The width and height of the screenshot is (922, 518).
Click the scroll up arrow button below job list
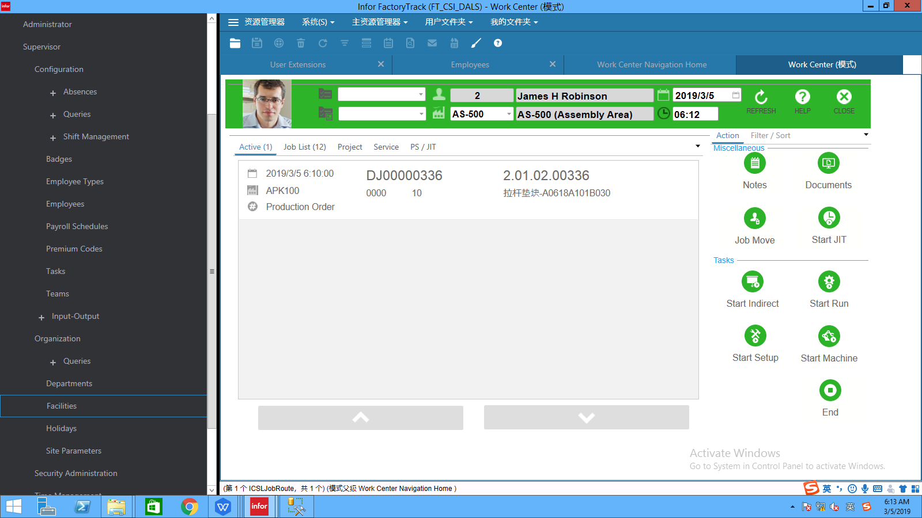pyautogui.click(x=361, y=417)
